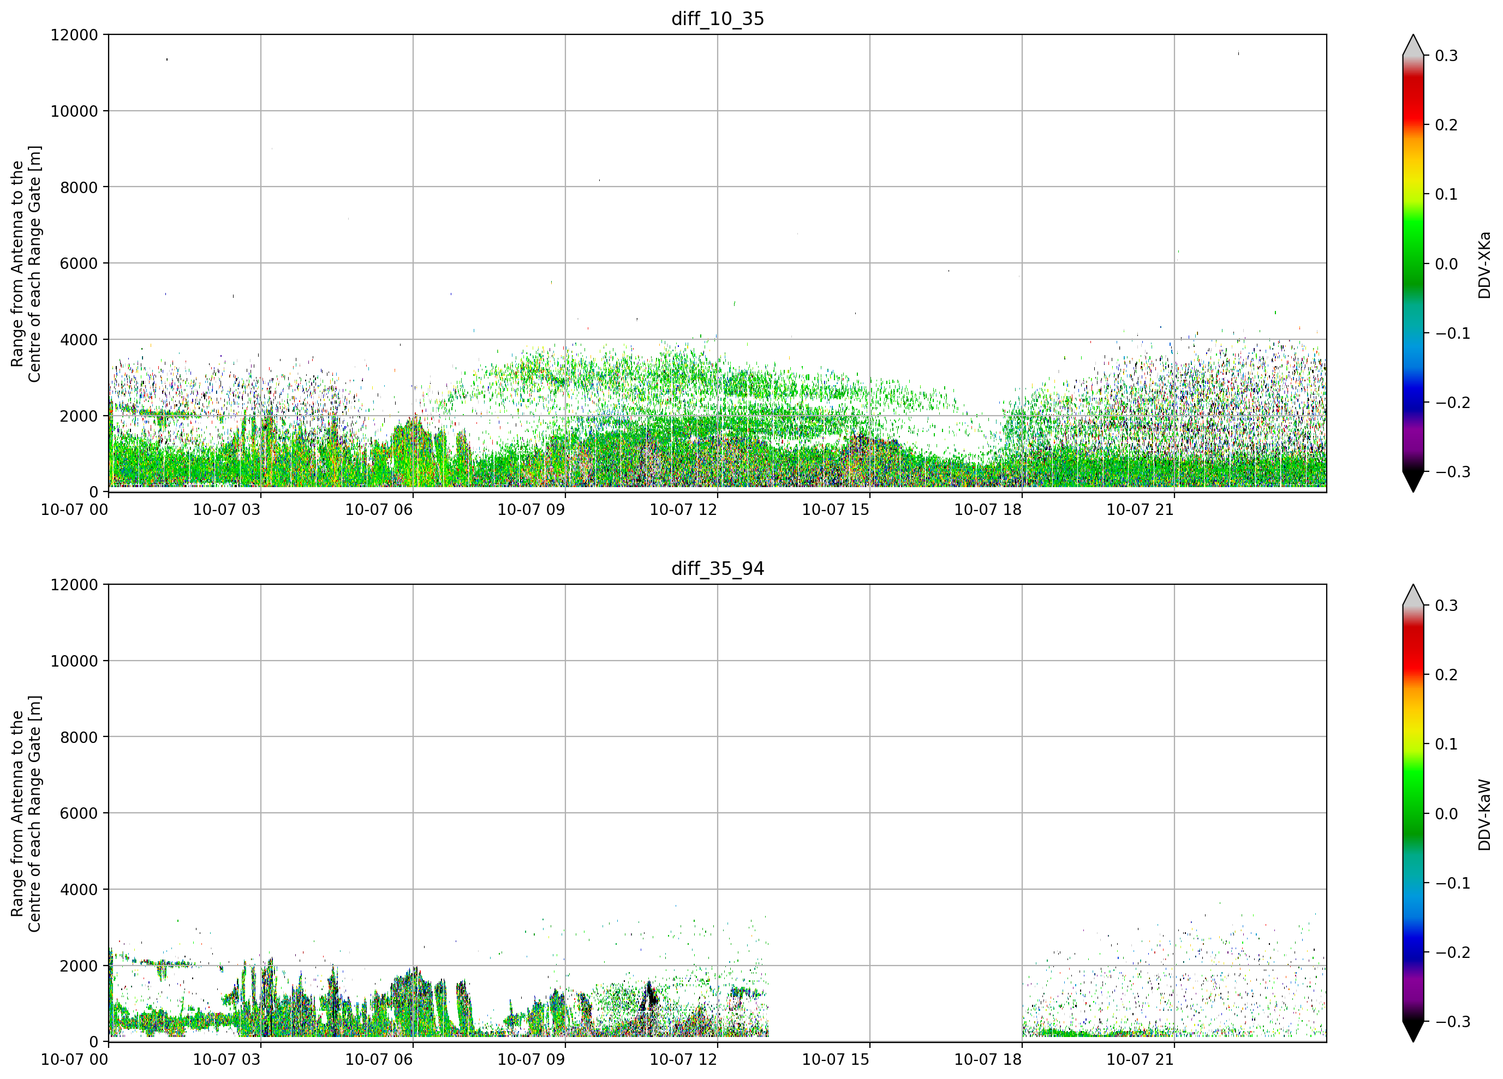Click the "10-07 06" x-tick under the diff_10_35 plot
The width and height of the screenshot is (1503, 1079).
click(x=379, y=509)
